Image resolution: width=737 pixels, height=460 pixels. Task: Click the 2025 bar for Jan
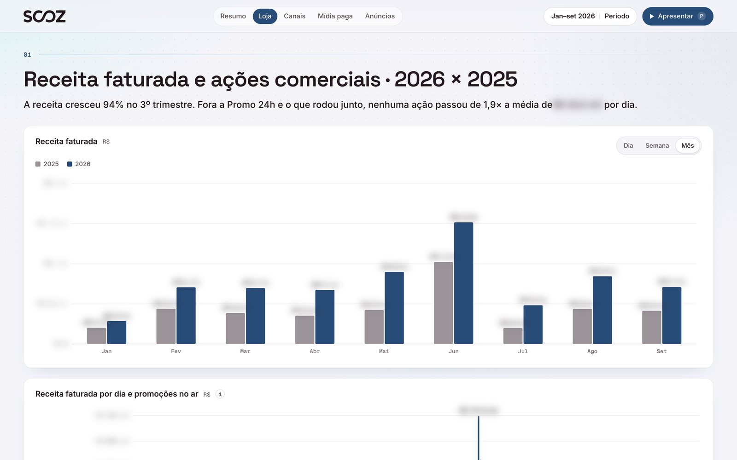97,336
